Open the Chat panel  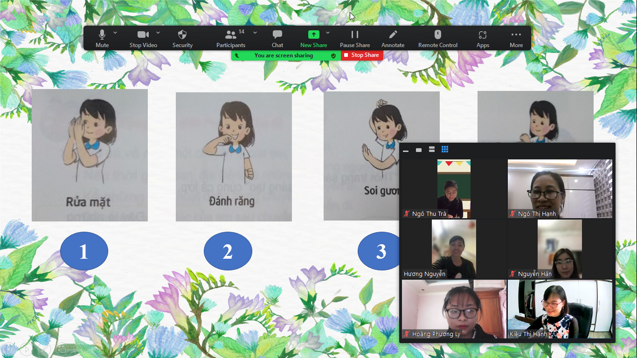[x=277, y=38]
